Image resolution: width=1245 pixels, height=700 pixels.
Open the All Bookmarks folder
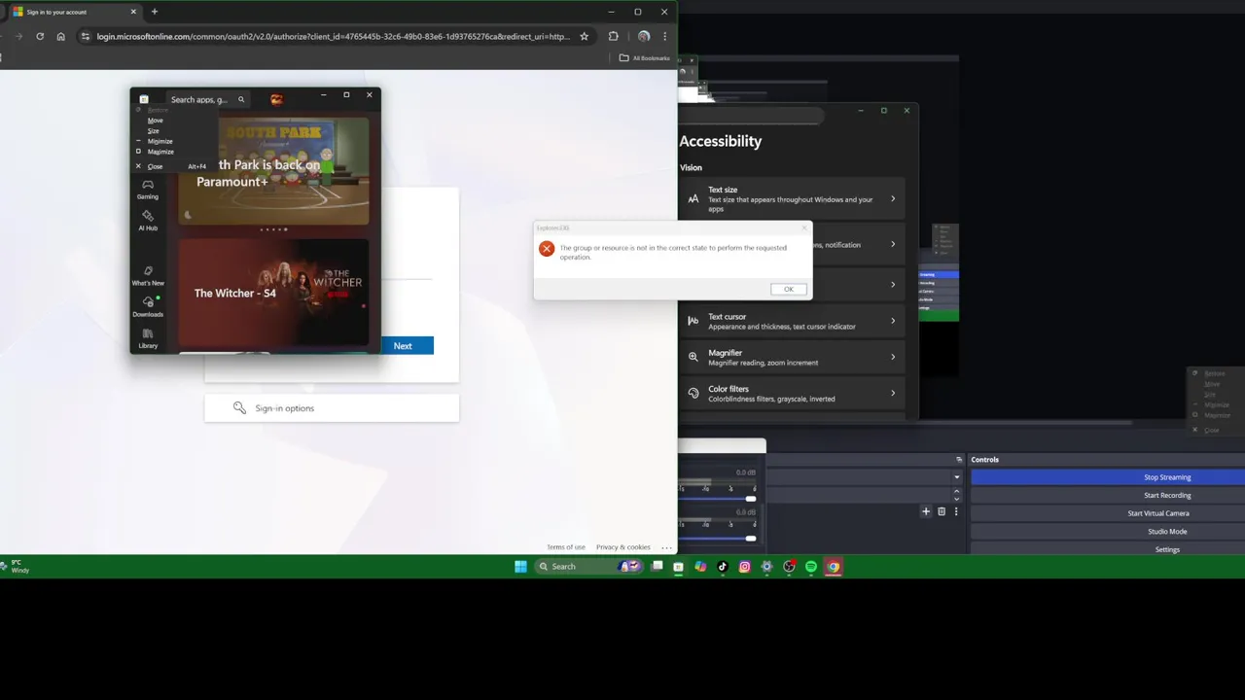[x=645, y=58]
